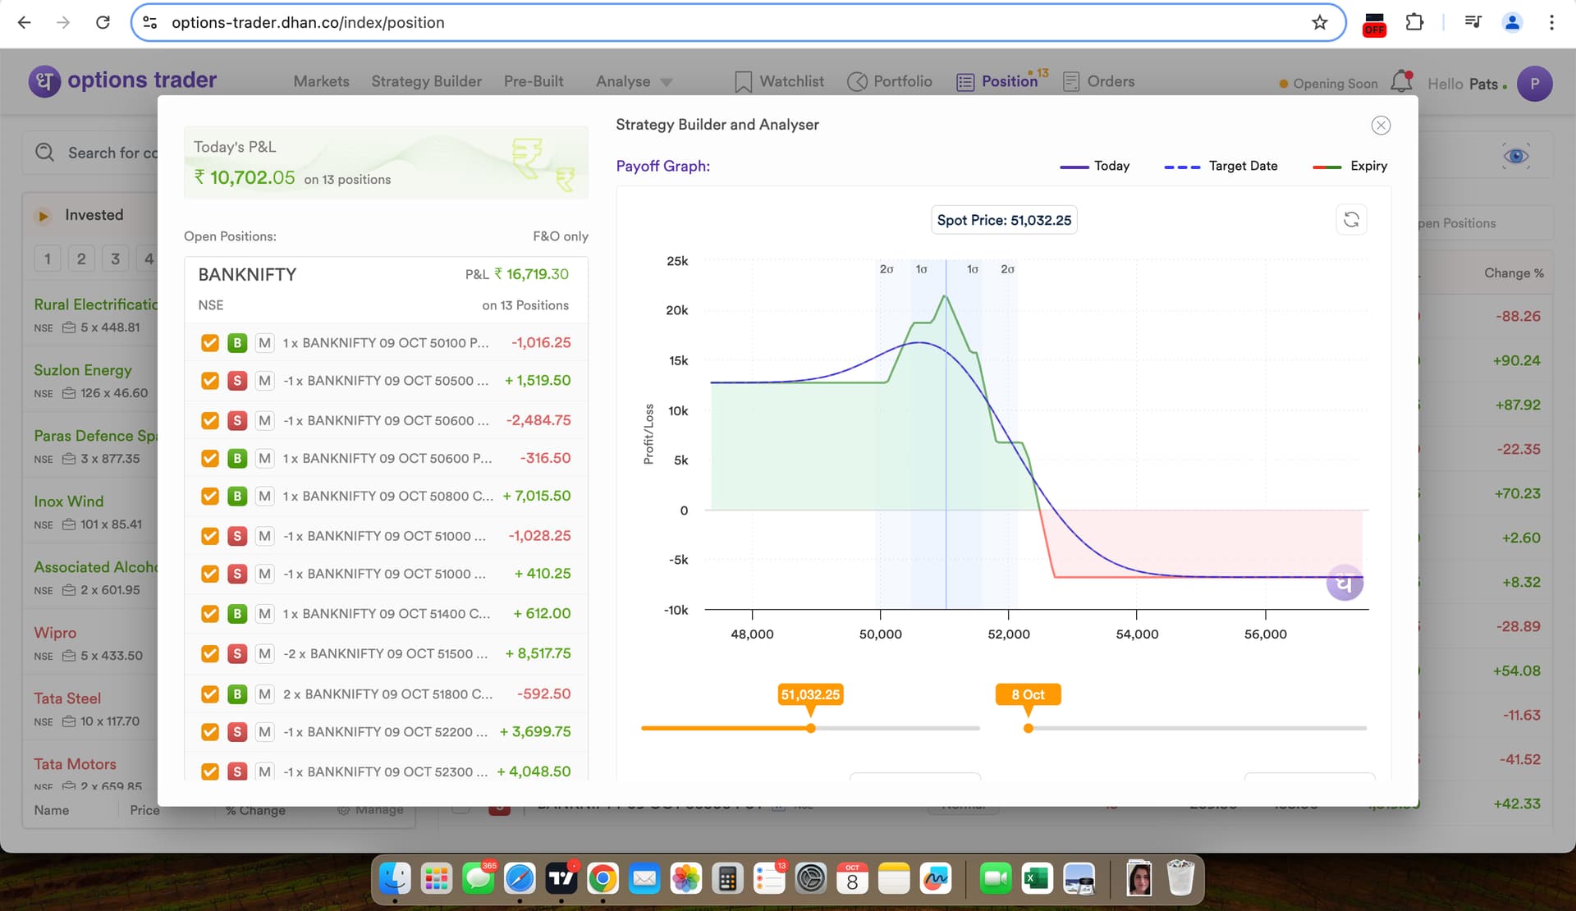Viewport: 1576px width, 911px height.
Task: Click the M badge on 50800 C row
Action: (264, 496)
